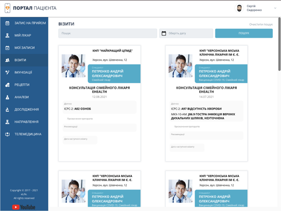Screen dimensions: 281x211
Task: Click the page vertical scrollbar thumb
Action: coord(279,44)
